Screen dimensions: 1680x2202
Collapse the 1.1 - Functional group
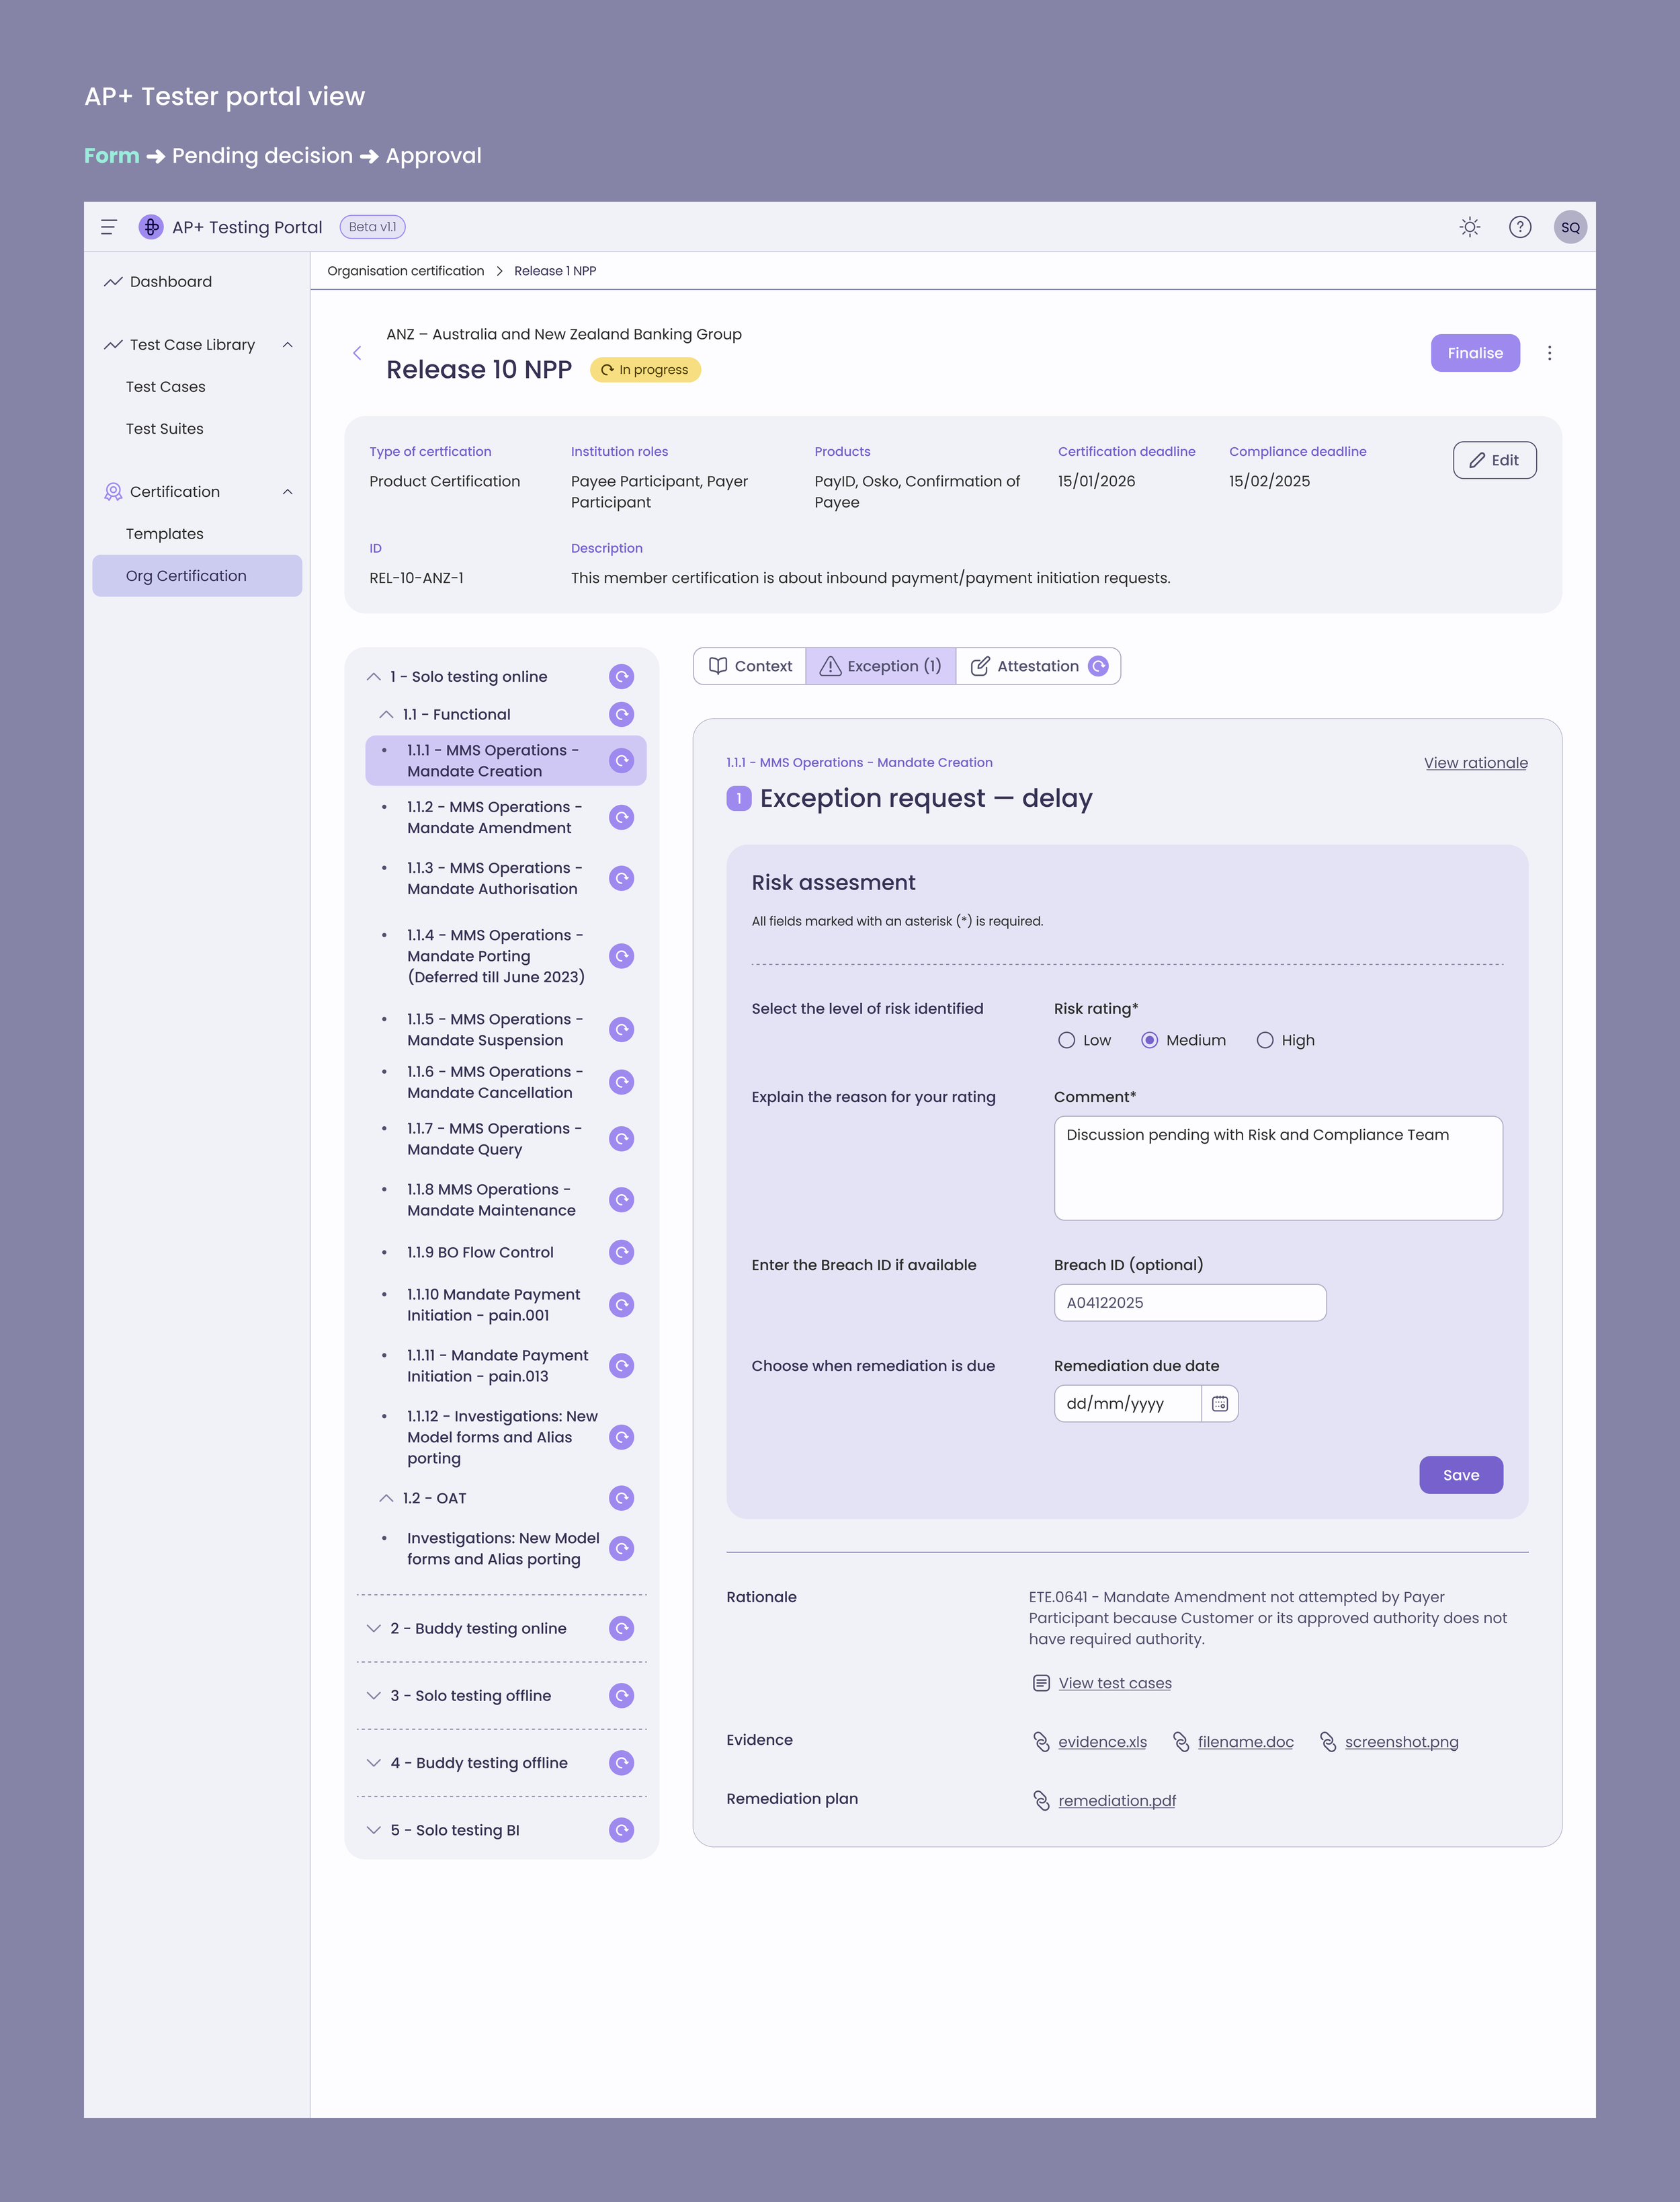pyautogui.click(x=386, y=713)
